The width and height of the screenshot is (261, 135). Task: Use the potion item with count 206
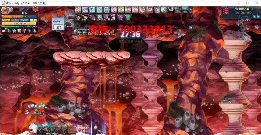100,17
